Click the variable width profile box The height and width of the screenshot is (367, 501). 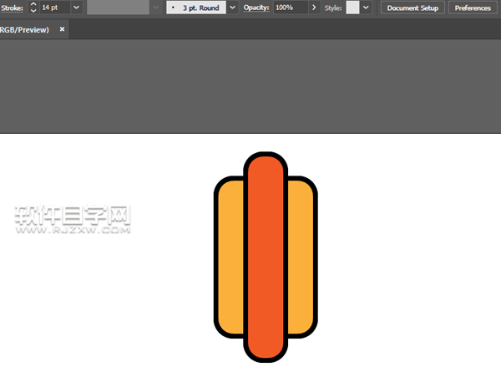click(x=118, y=8)
